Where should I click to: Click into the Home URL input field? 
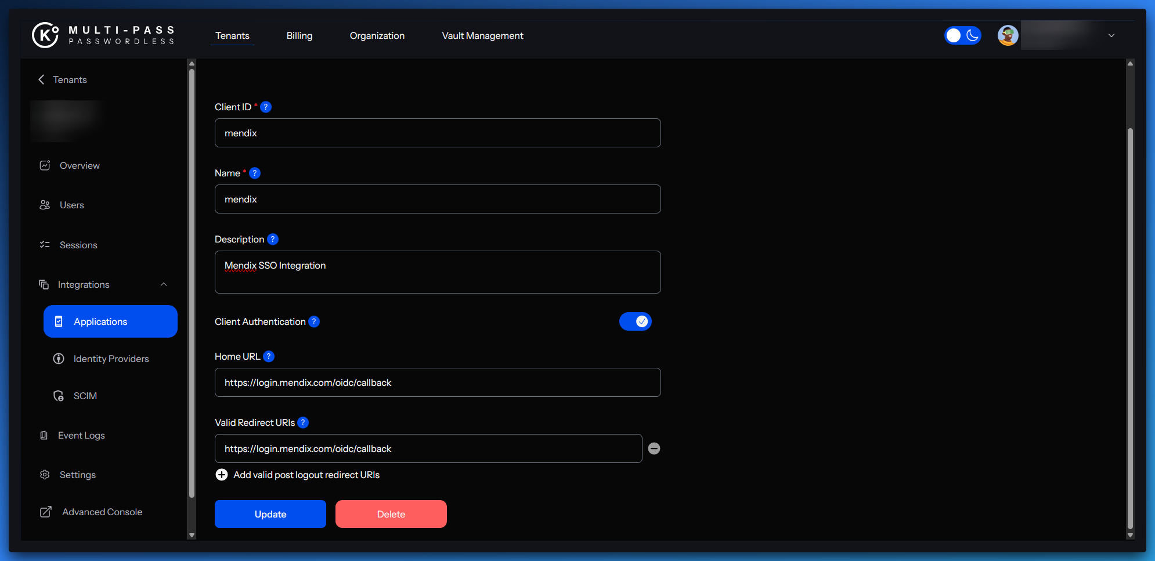pyautogui.click(x=438, y=382)
